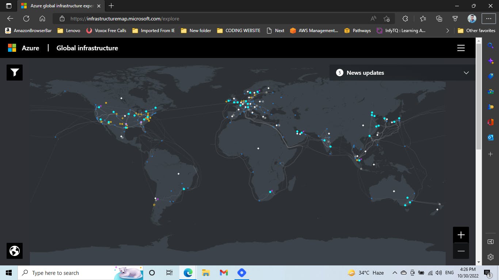This screenshot has width=499, height=280.
Task: Click the Microsoft Azure logo
Action: (x=12, y=48)
